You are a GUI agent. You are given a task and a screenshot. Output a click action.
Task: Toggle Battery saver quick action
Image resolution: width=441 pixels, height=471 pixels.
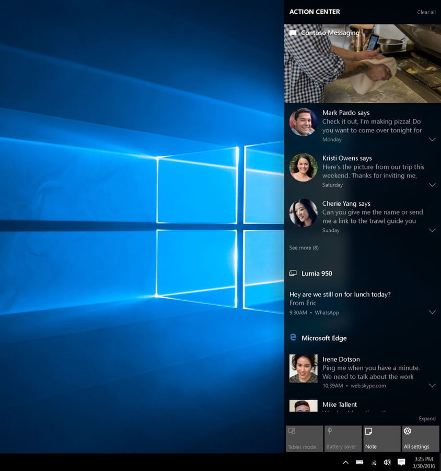(x=343, y=439)
